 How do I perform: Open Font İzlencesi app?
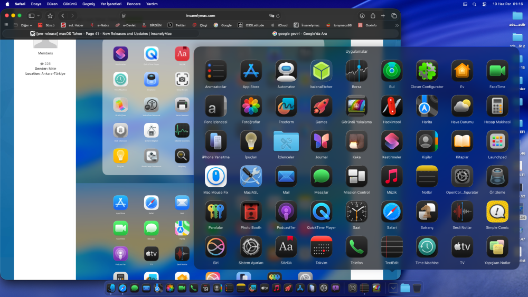[215, 106]
